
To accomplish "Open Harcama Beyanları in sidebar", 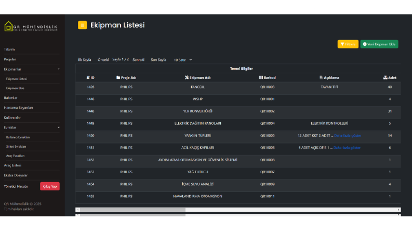I will click(18, 108).
